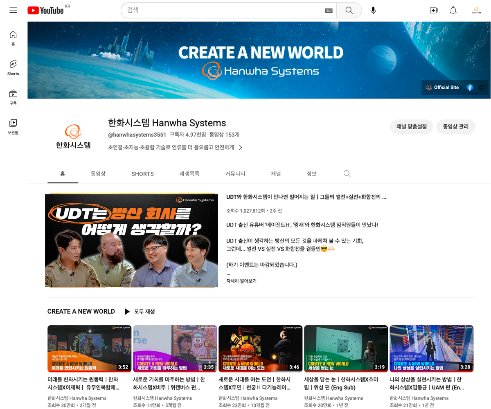Open Shorts in the sidebar
The width and height of the screenshot is (491, 409).
(x=13, y=67)
